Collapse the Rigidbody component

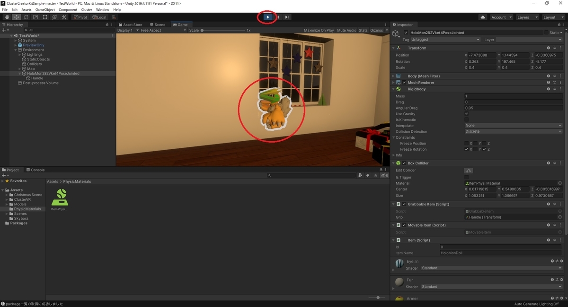[393, 89]
